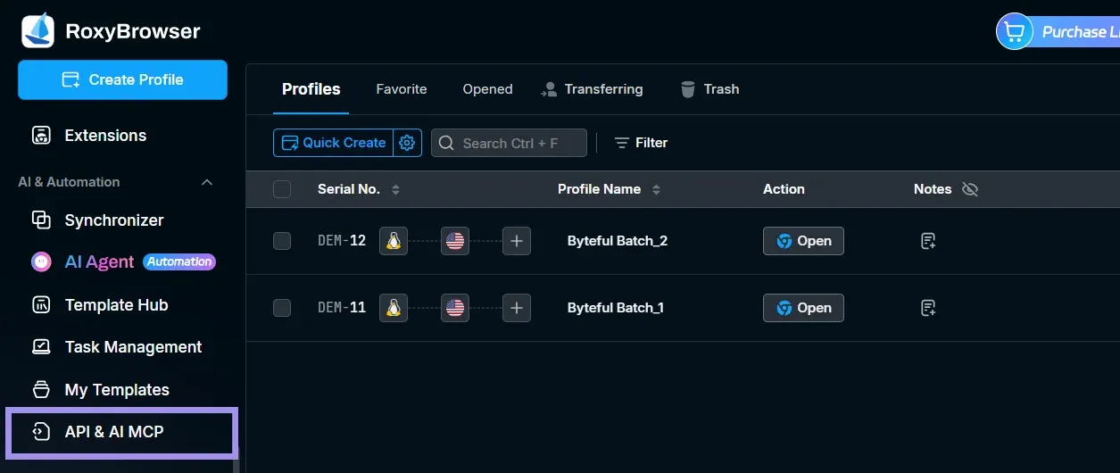Click the Search Ctrl + F field
This screenshot has height=473, width=1120.
509,143
